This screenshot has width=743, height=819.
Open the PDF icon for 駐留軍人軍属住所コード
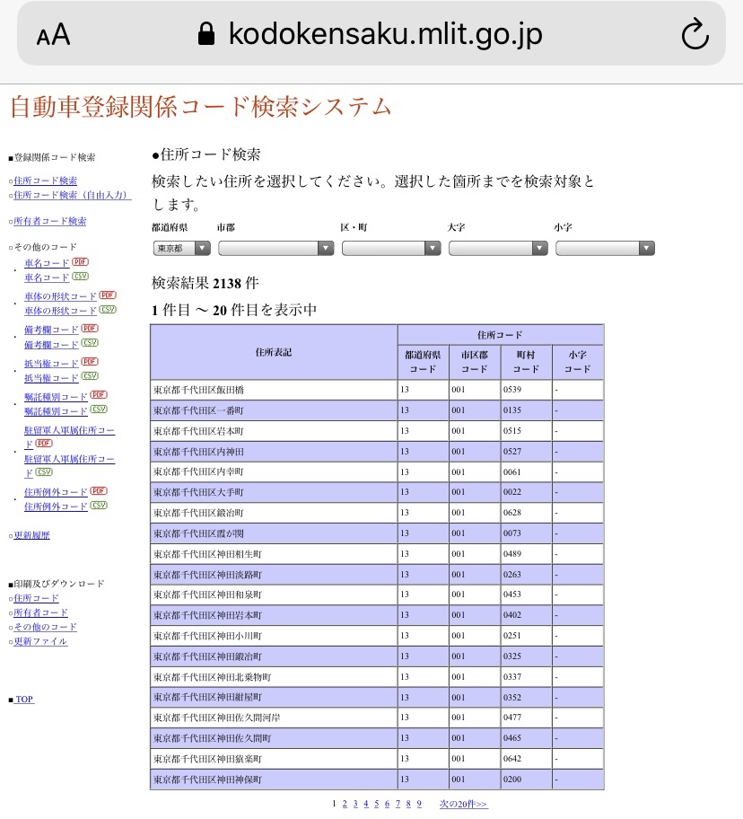44,443
